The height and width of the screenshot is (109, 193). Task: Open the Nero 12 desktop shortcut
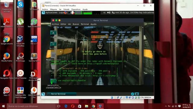tap(7, 91)
